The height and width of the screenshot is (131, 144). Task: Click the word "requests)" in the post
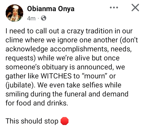(x=20, y=58)
